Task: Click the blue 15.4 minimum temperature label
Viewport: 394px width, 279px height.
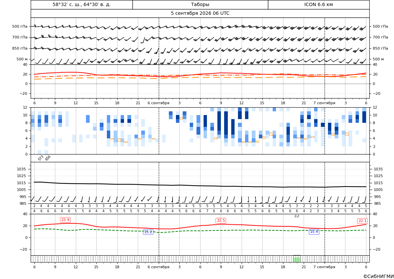Action: tap(314, 231)
